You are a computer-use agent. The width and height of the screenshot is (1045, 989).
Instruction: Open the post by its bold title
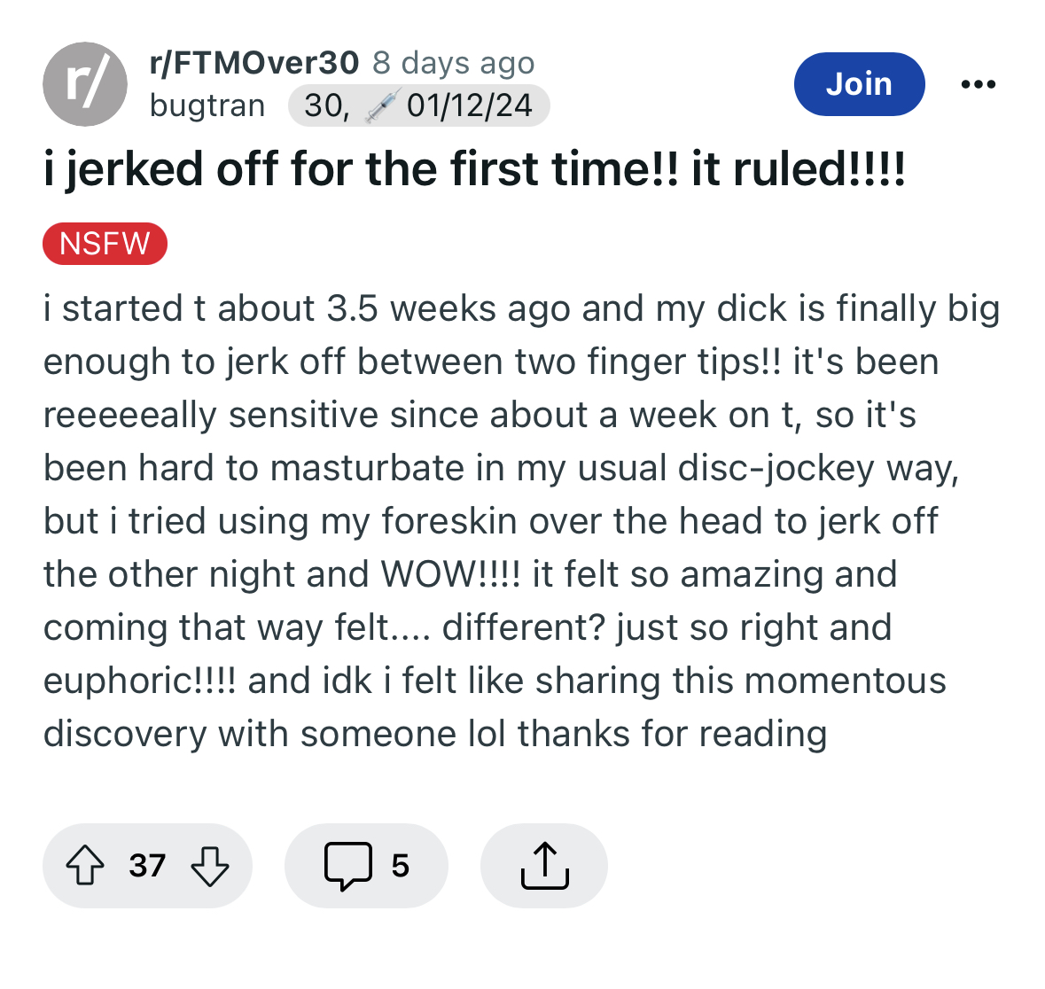tap(474, 169)
